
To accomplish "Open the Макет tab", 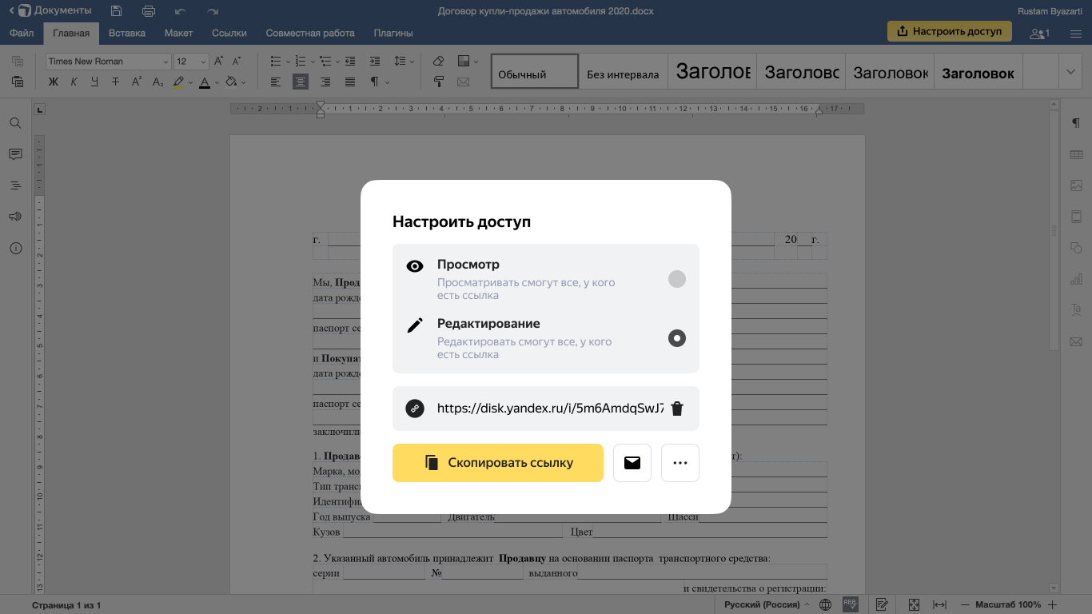I will (x=178, y=33).
